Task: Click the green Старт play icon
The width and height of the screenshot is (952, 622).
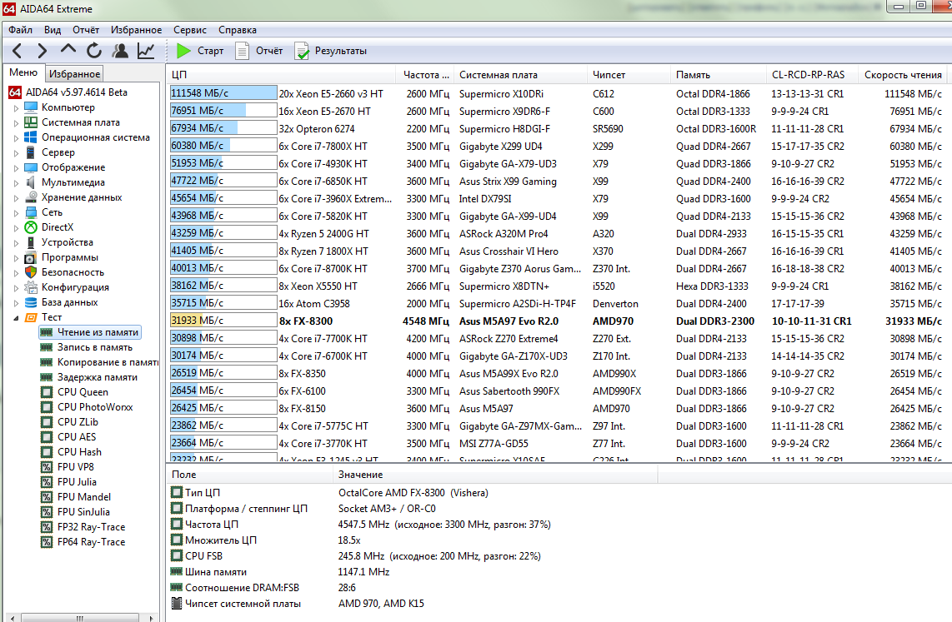Action: [x=183, y=51]
